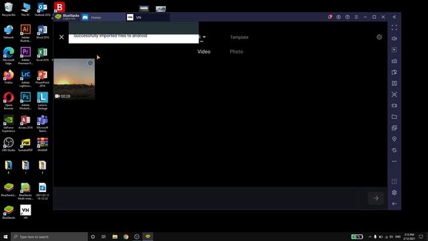Open File Explorer from the taskbar
The width and height of the screenshot is (428, 241).
point(115,236)
